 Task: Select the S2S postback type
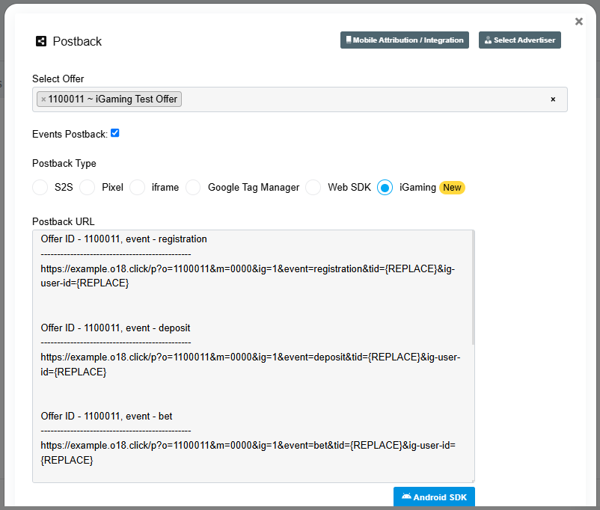point(40,188)
